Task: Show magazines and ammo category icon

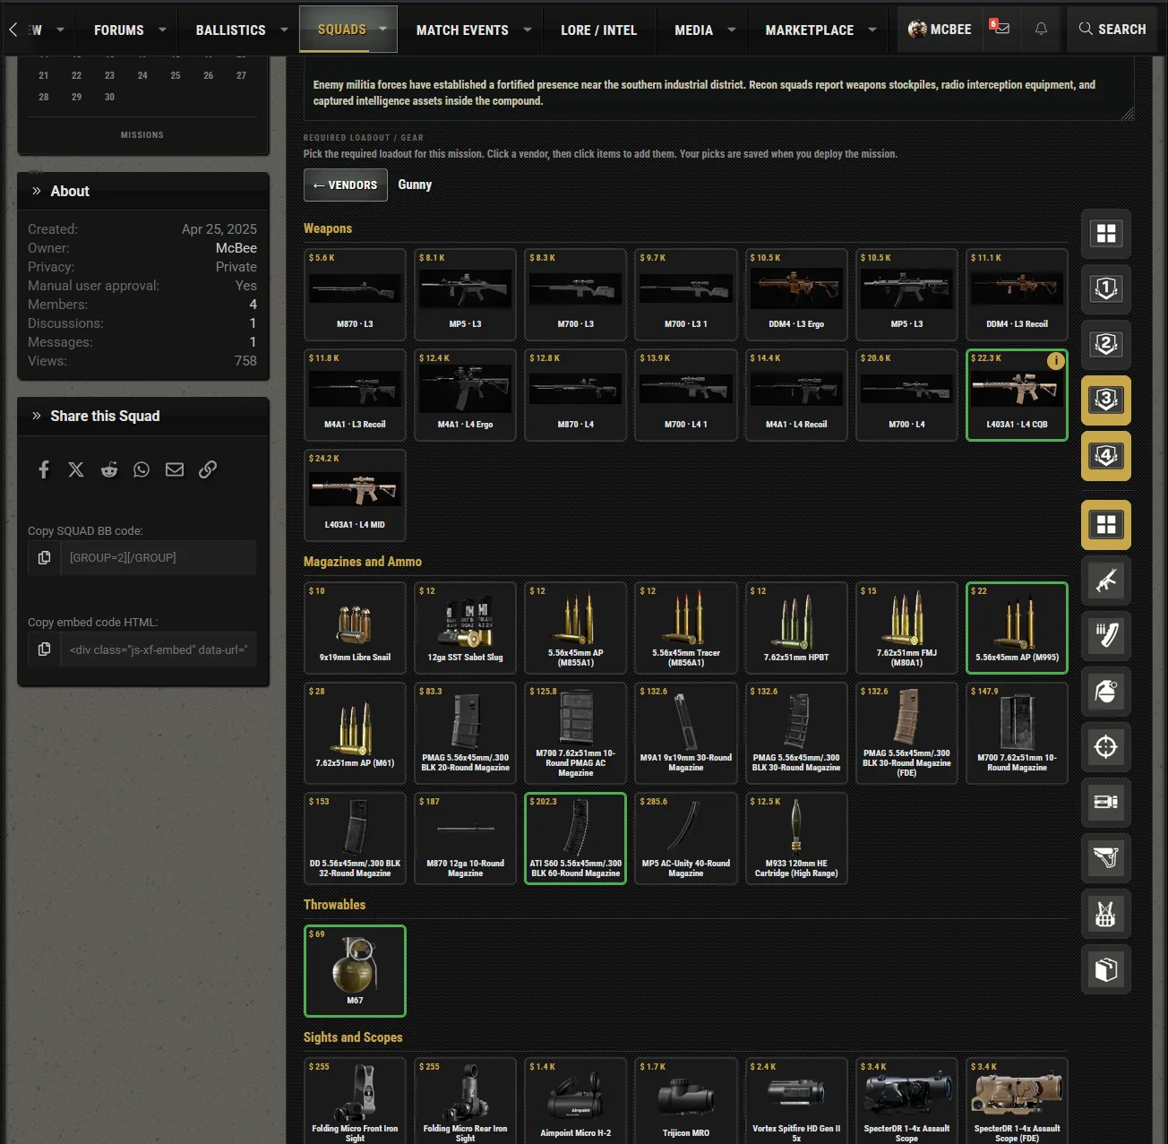Action: (x=1106, y=636)
